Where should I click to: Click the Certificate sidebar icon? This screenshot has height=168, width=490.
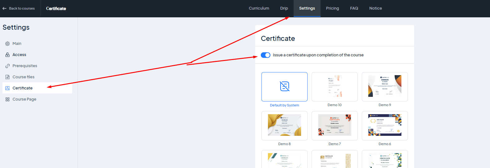pos(7,88)
